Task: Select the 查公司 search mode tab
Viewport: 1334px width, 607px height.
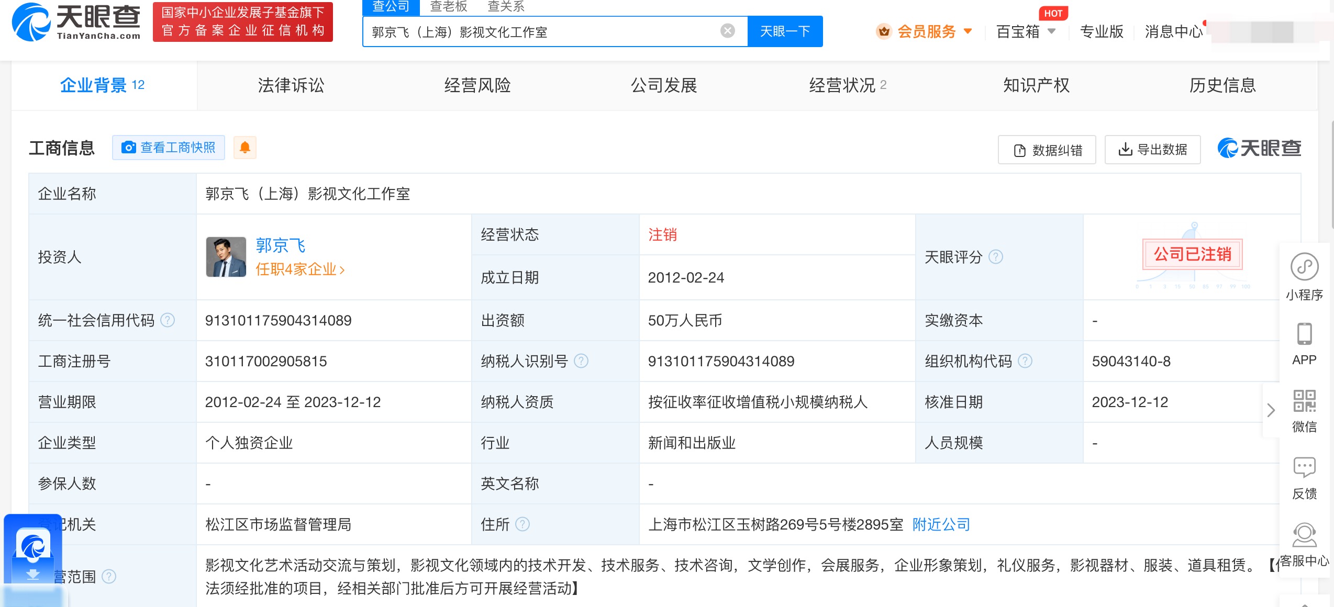Action: (391, 7)
